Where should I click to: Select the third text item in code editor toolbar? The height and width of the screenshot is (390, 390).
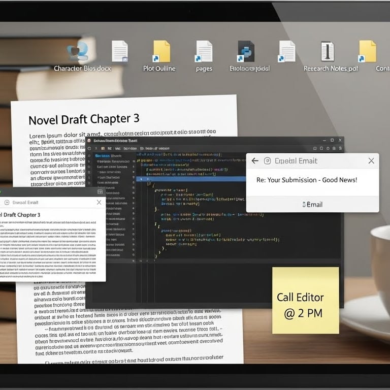pos(130,148)
